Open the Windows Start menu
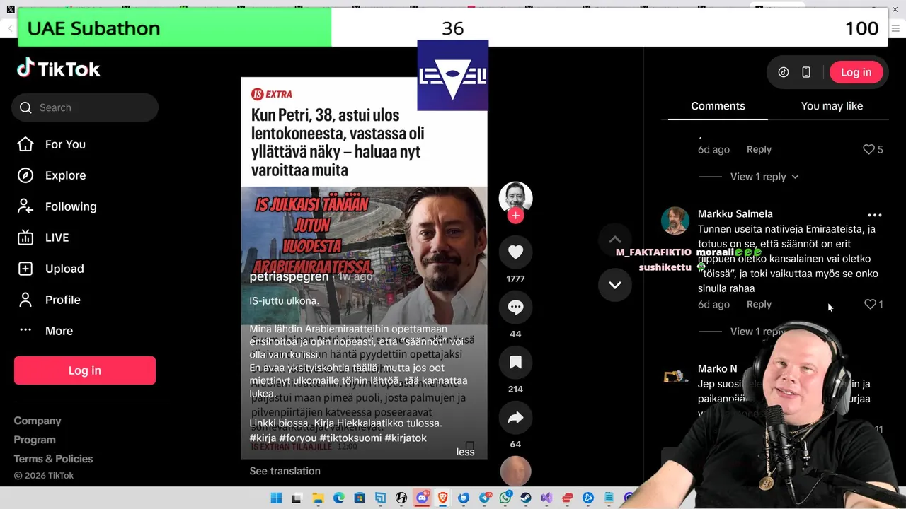 tap(276, 498)
